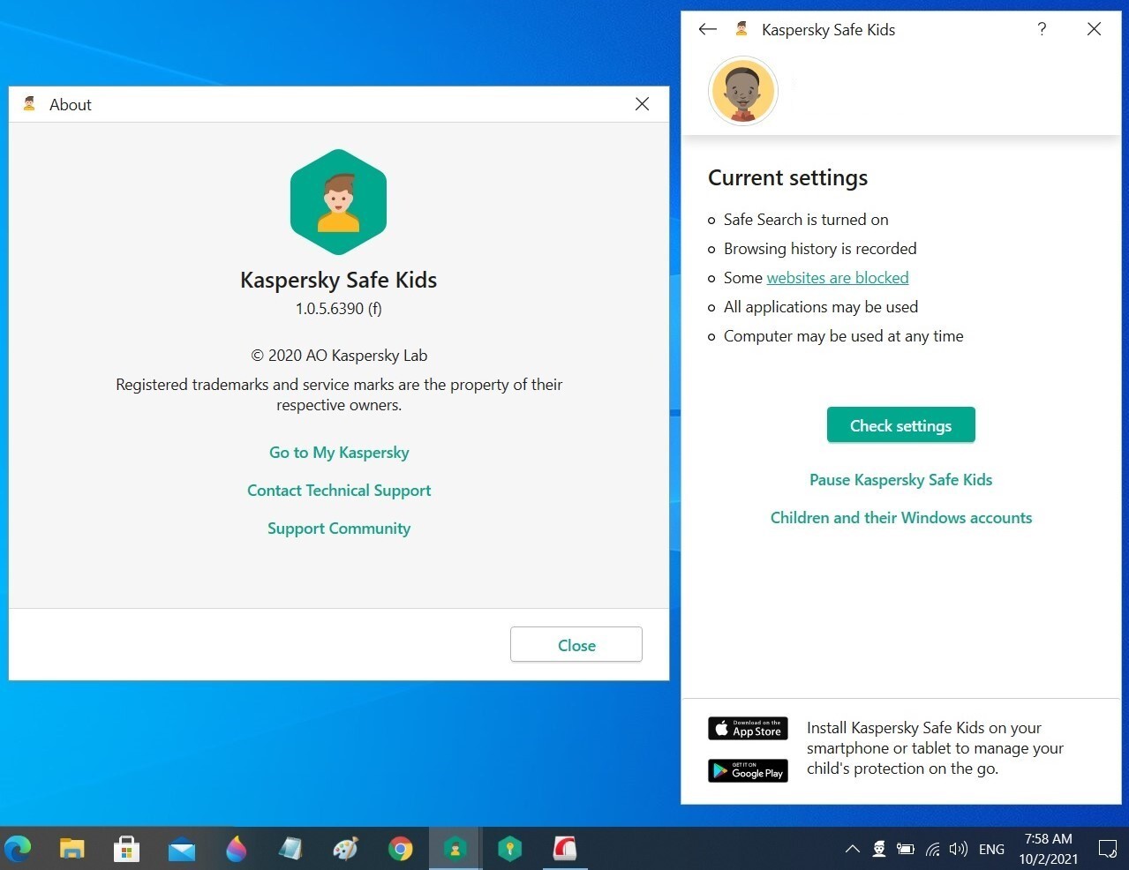Image resolution: width=1129 pixels, height=870 pixels.
Task: Go back using the Safe Kids arrow
Action: click(707, 29)
